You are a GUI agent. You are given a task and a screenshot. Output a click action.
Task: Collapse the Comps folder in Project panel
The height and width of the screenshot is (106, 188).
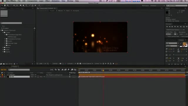[x=3, y=32]
